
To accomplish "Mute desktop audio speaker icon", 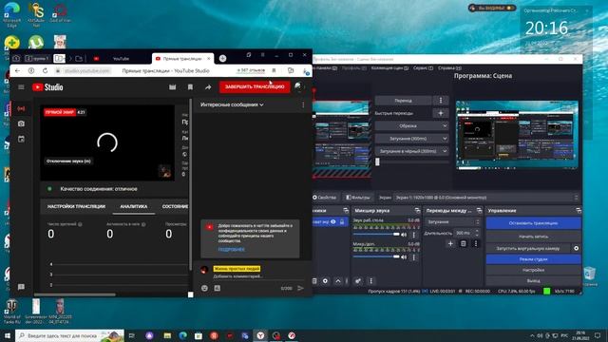I will pos(404,235).
